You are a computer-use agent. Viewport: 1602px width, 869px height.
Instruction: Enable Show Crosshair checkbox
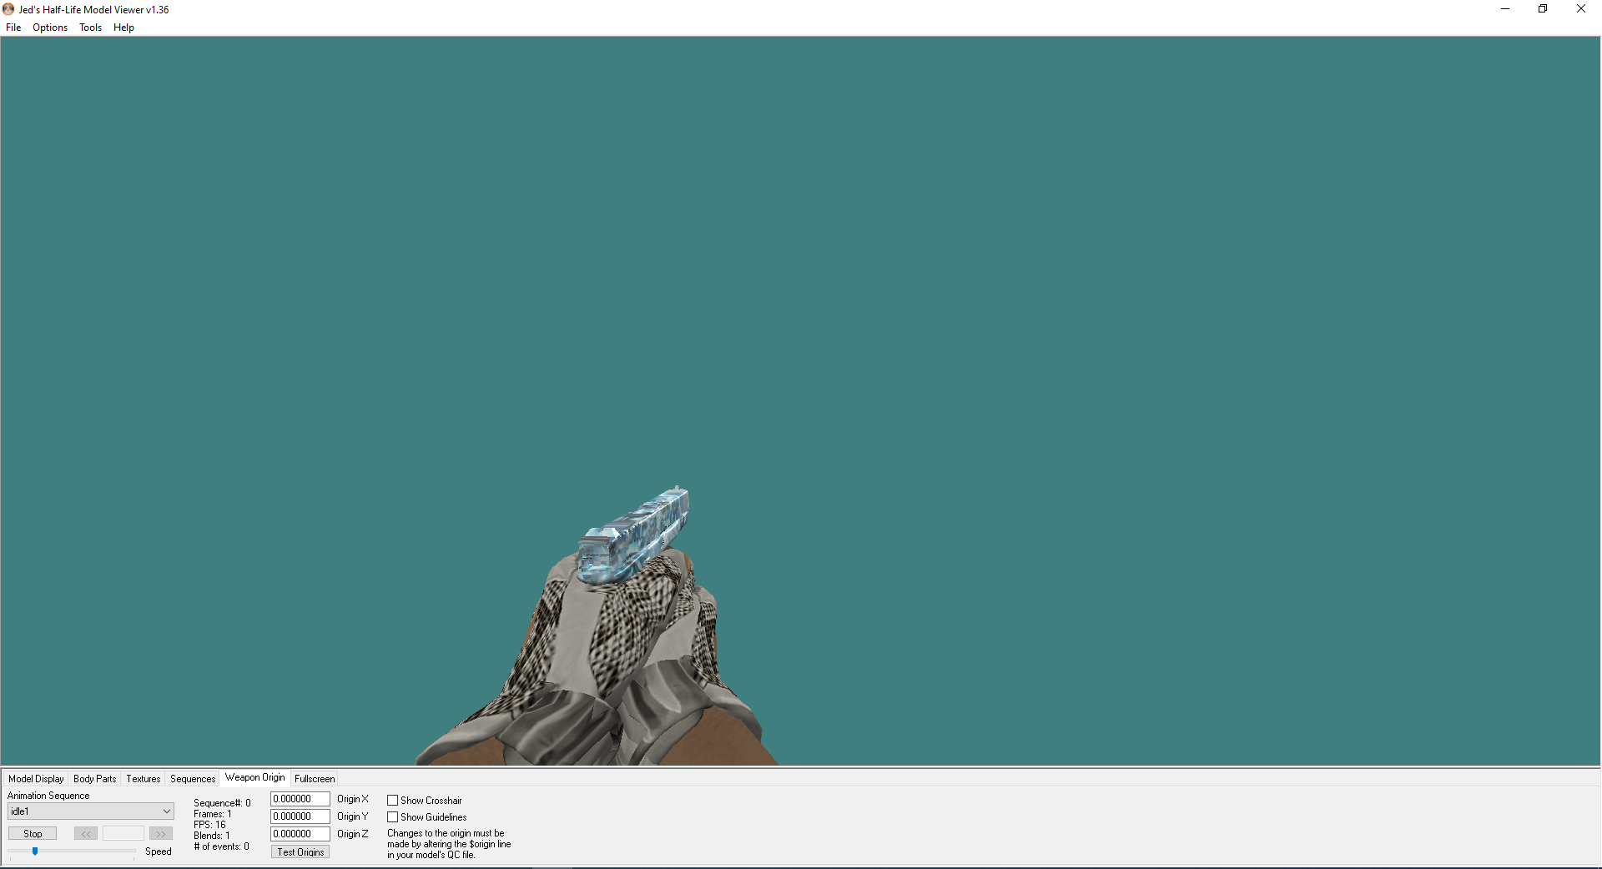click(392, 801)
